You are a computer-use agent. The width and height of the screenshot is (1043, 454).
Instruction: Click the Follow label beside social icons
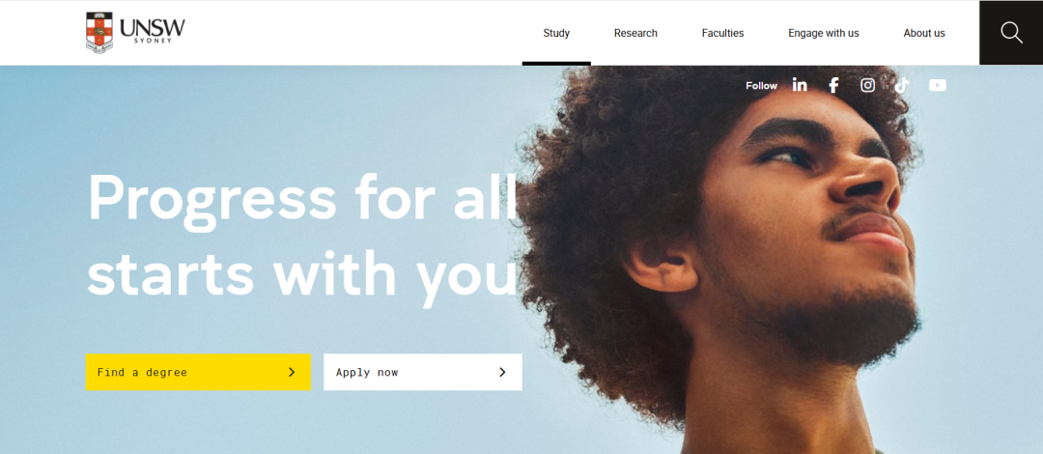[762, 86]
